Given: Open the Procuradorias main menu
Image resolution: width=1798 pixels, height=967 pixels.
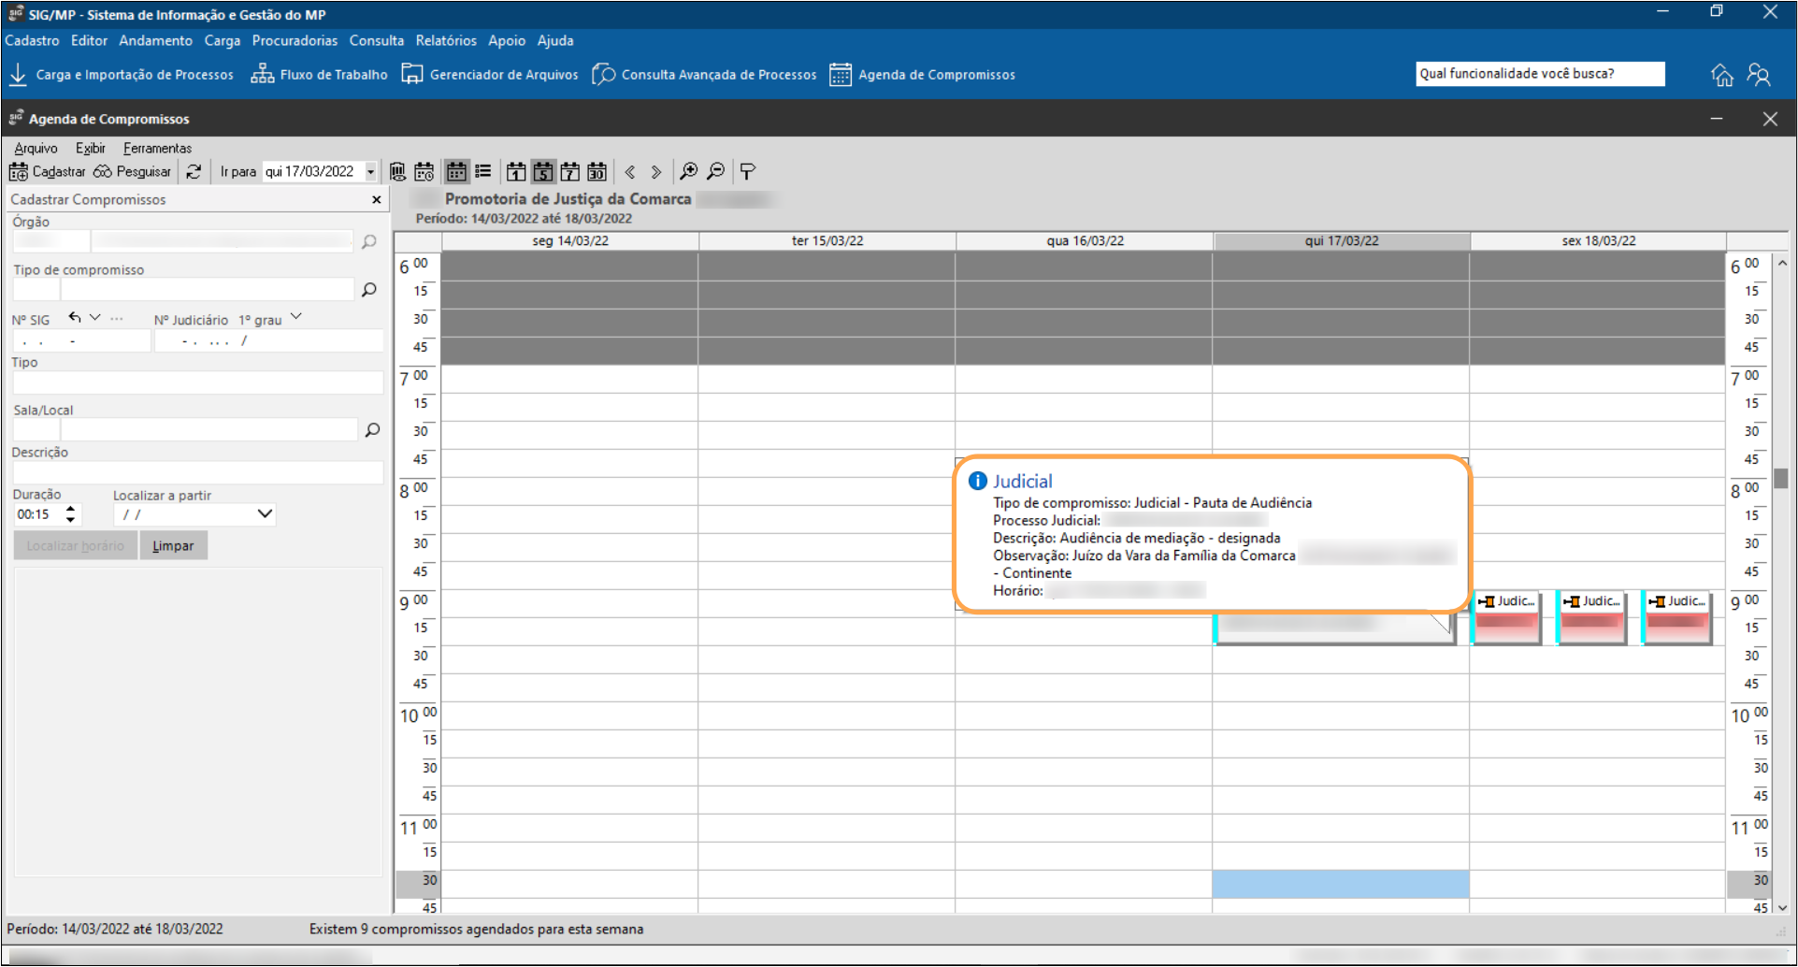Looking at the screenshot, I should (295, 41).
